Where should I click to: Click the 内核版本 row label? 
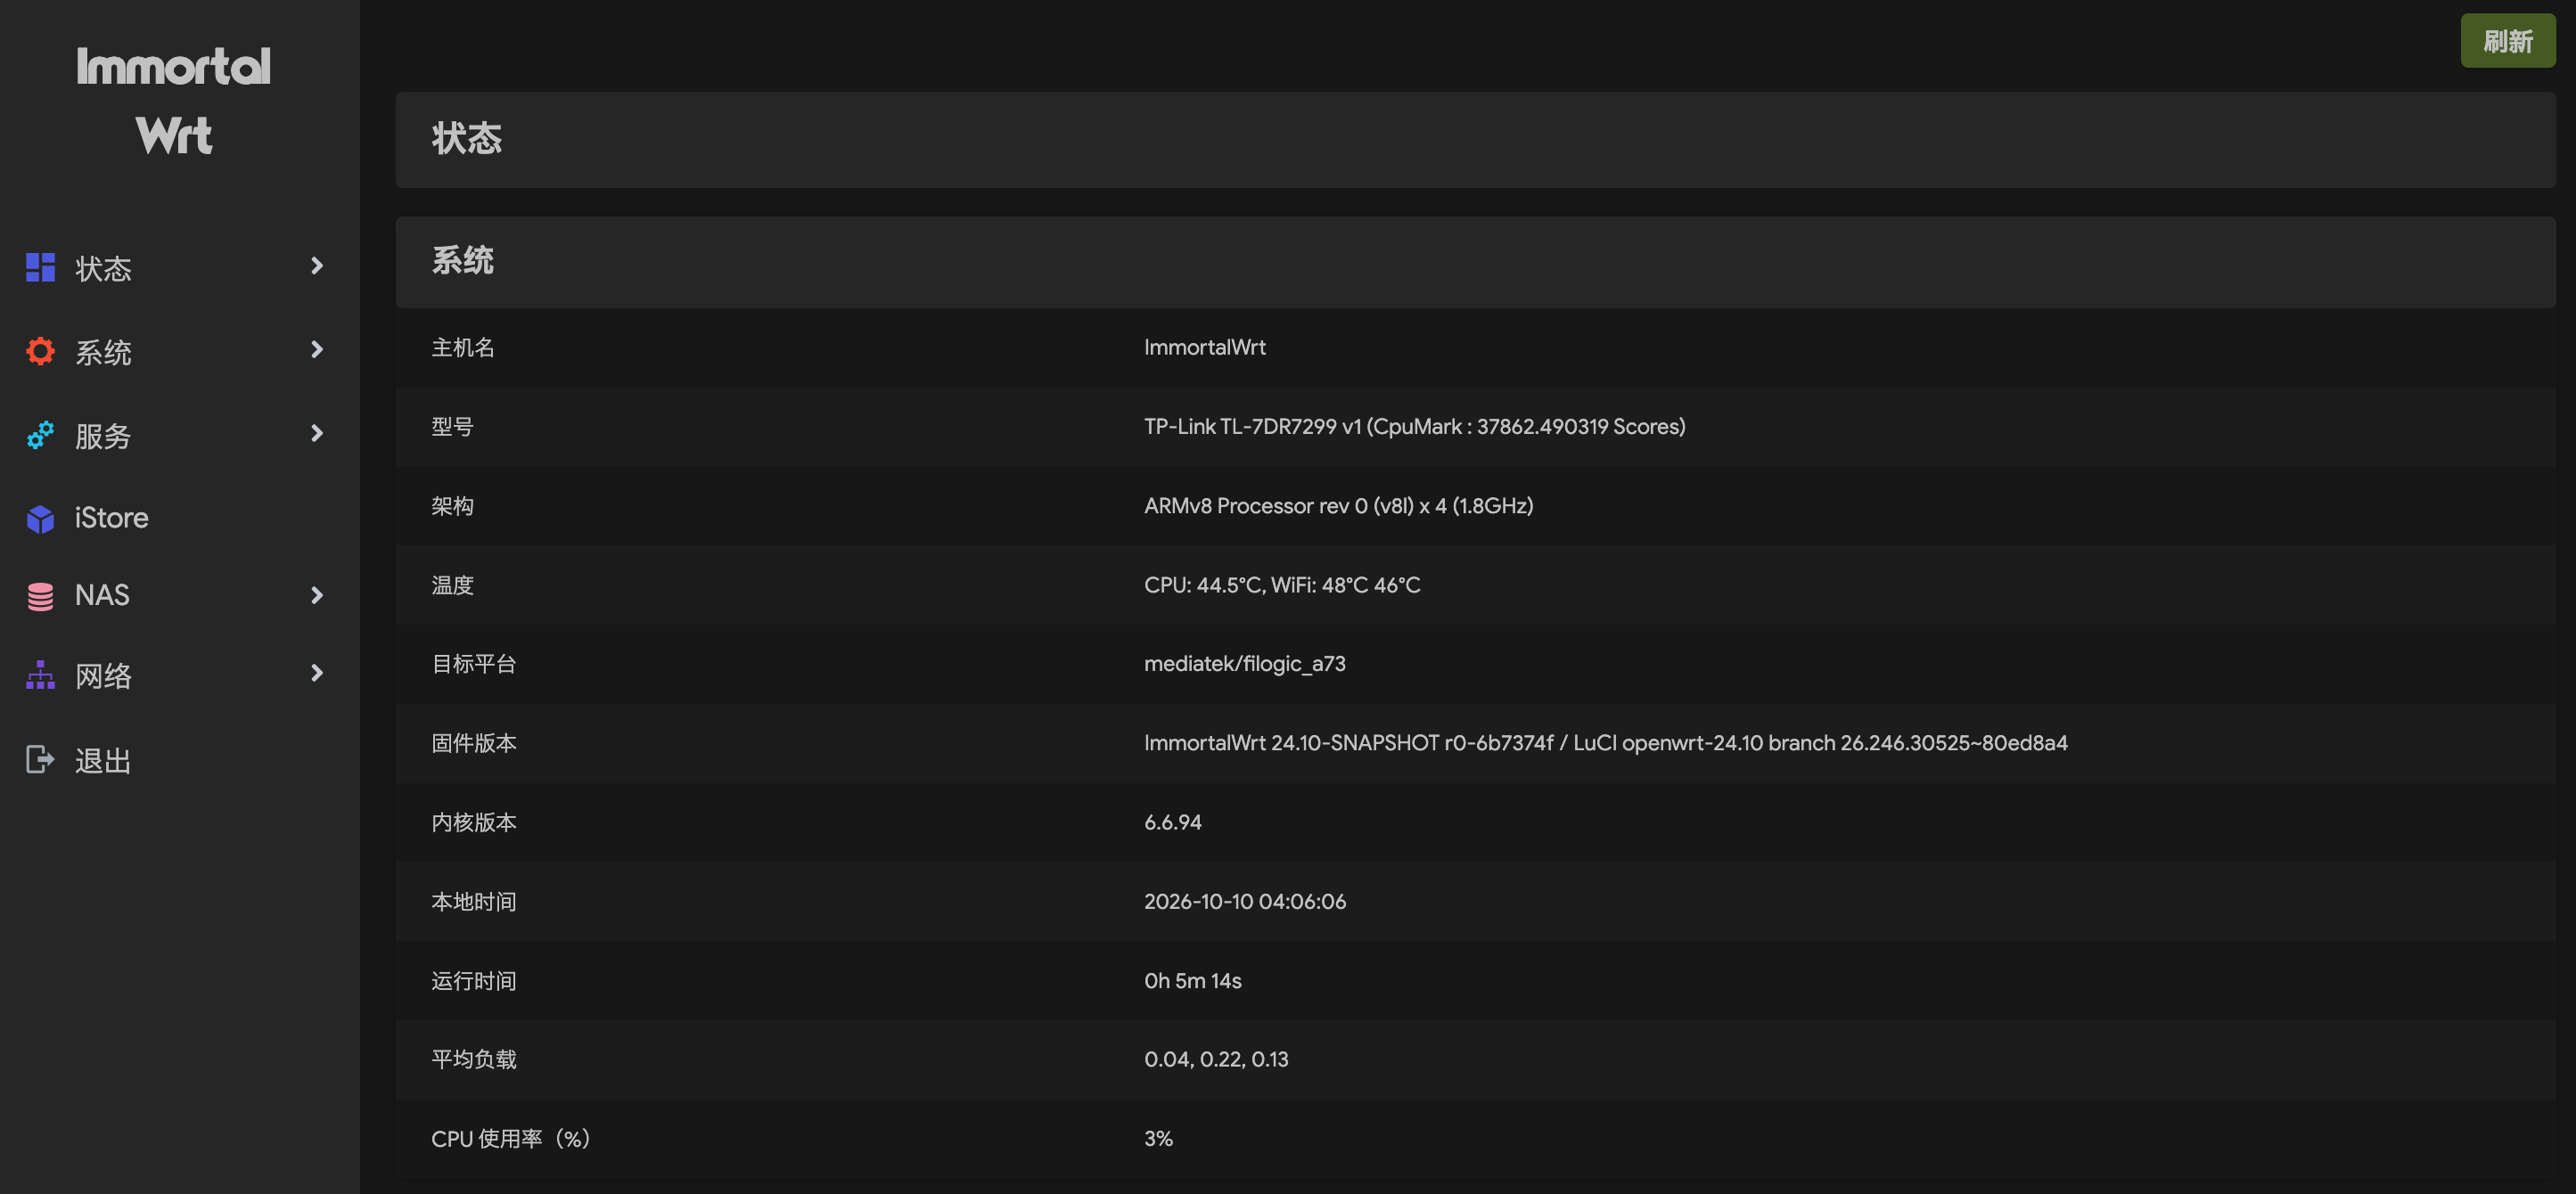point(474,822)
